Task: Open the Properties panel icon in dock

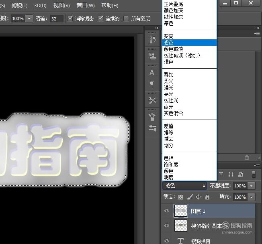Action: pos(152,56)
